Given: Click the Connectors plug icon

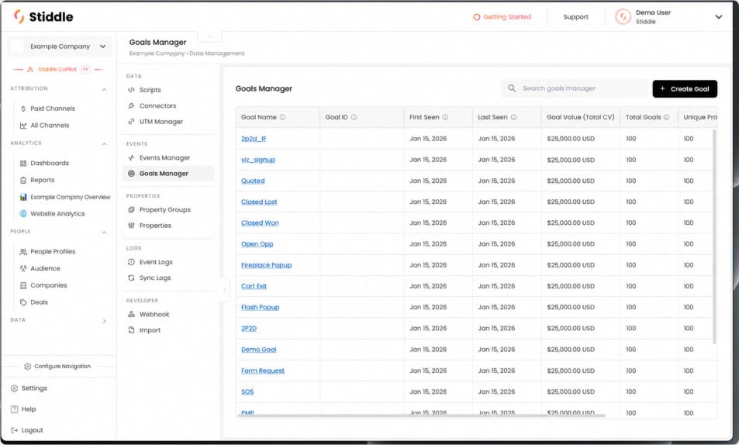Looking at the screenshot, I should (132, 106).
